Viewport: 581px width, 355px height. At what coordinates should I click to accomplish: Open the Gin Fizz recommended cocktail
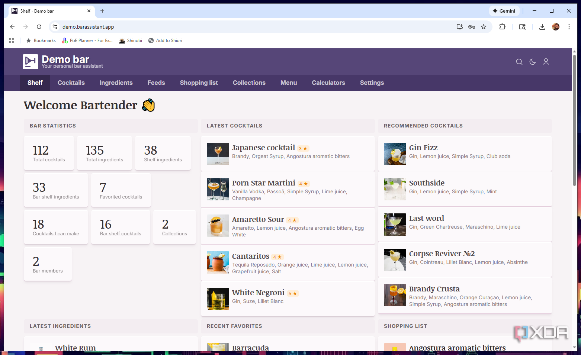(x=423, y=148)
